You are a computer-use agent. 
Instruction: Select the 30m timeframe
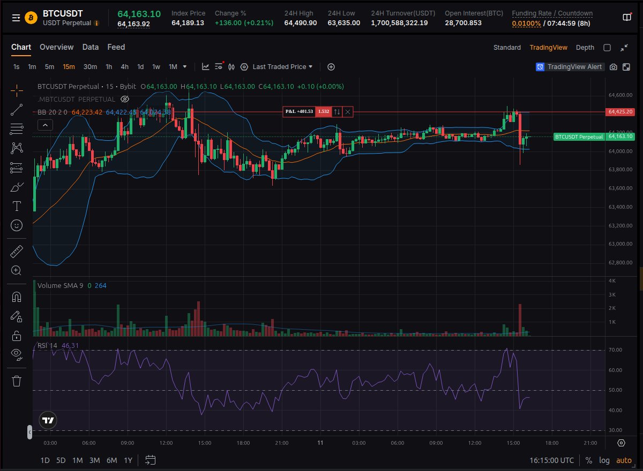click(90, 67)
